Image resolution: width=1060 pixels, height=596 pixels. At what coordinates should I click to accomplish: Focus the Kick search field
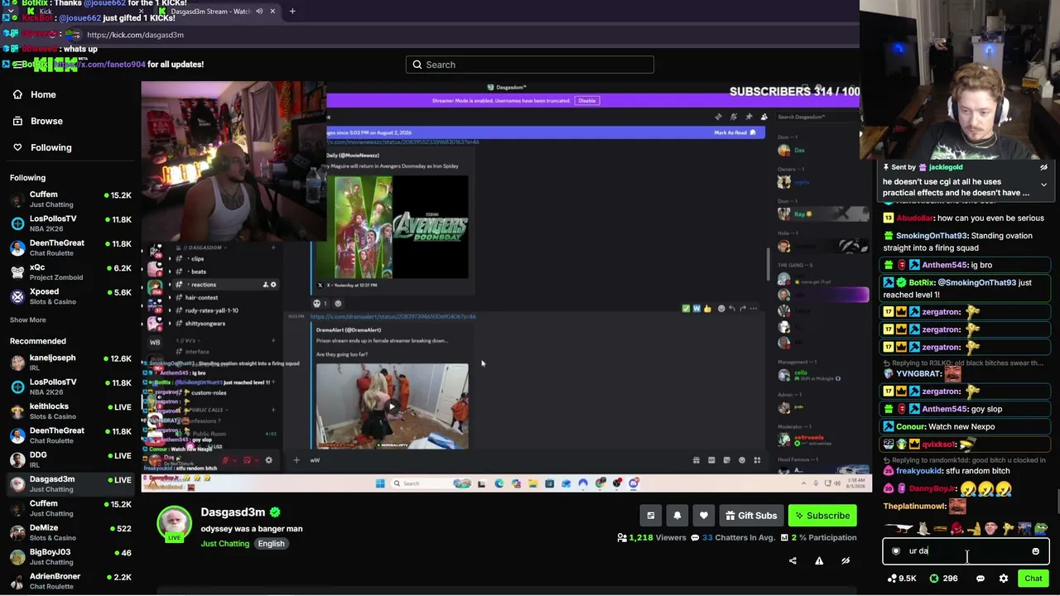(x=530, y=65)
